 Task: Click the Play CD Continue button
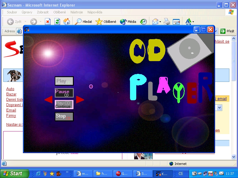coord(64,105)
